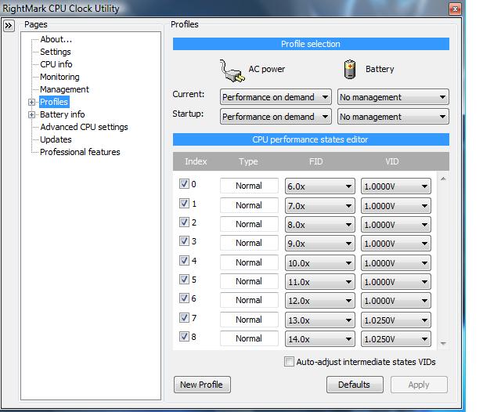The height and width of the screenshot is (412, 501).
Task: Click the VID column header
Action: coord(392,161)
